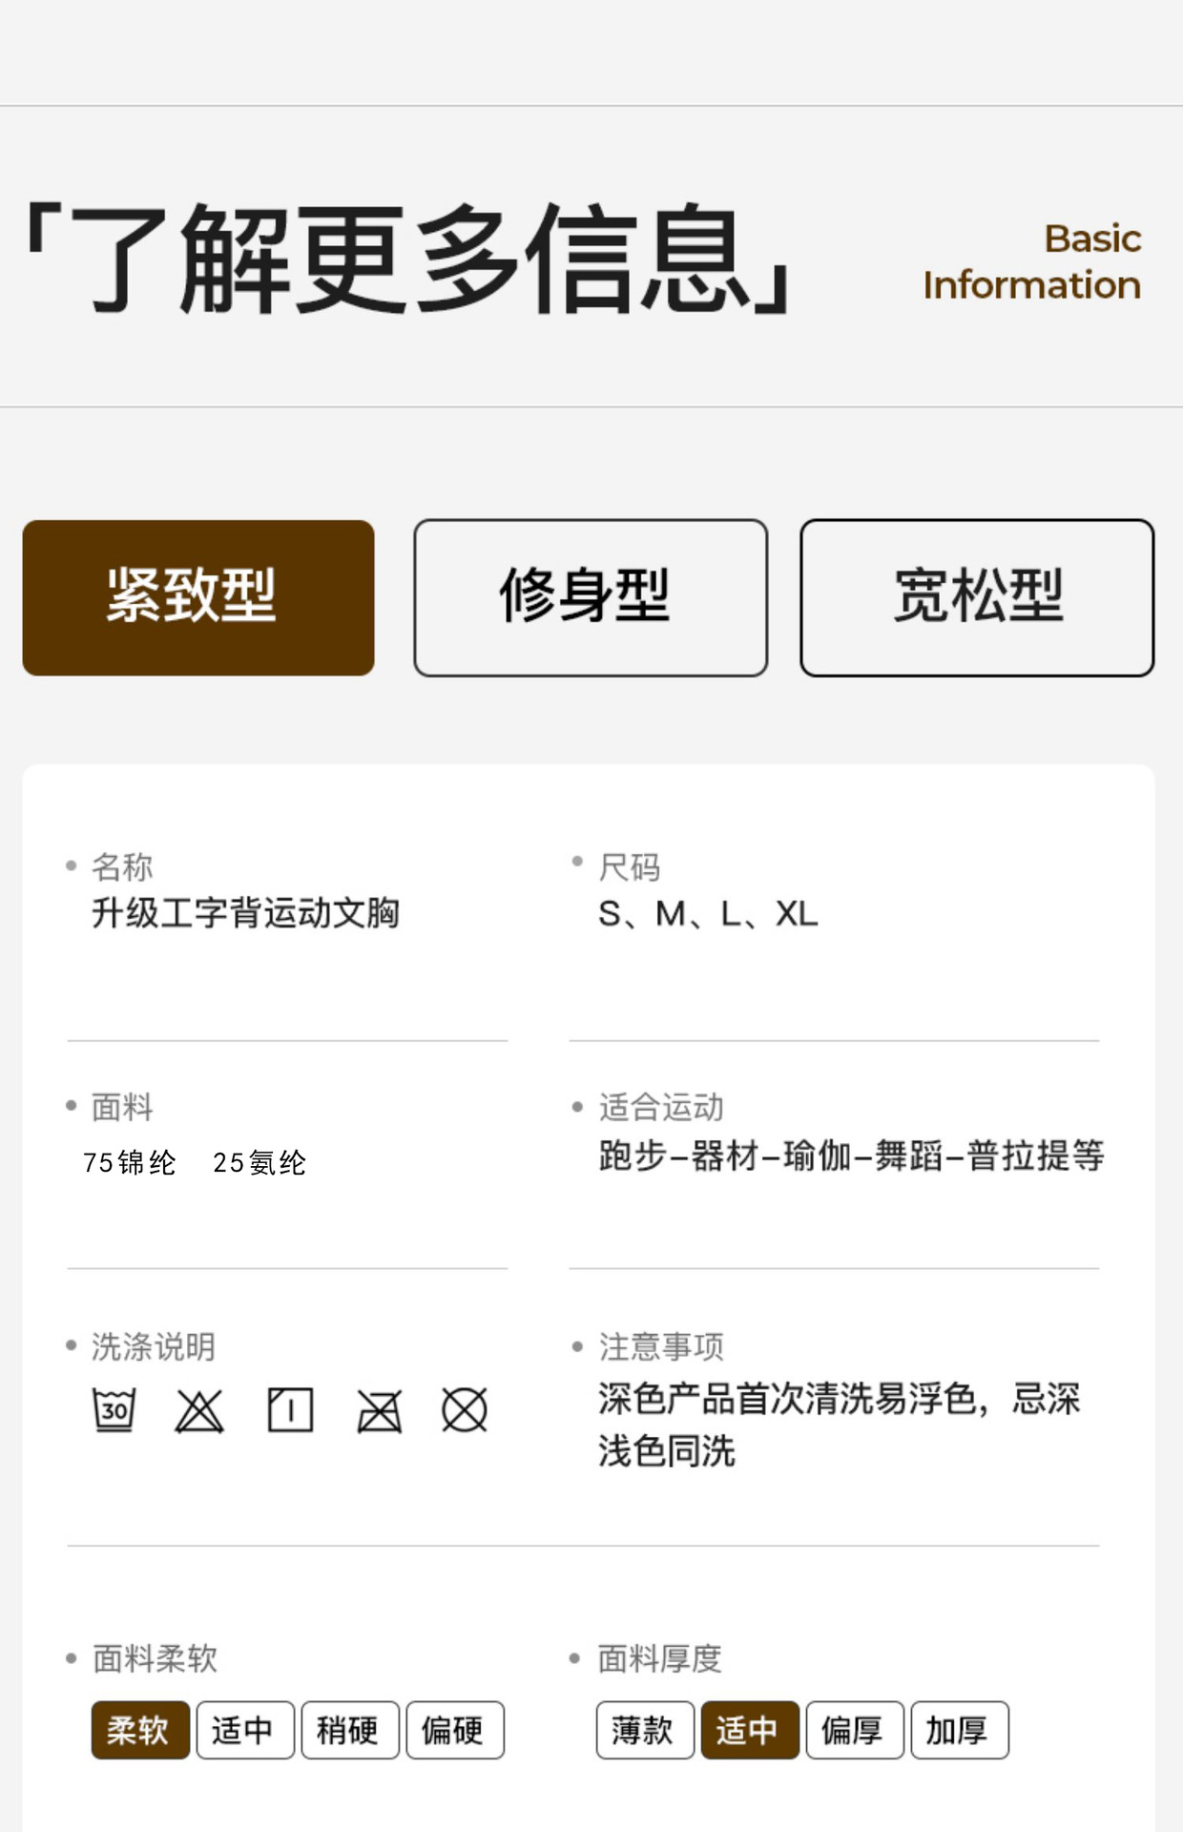Pick 适中 under 面料厚度
Viewport: 1183px width, 1832px height.
point(750,1730)
